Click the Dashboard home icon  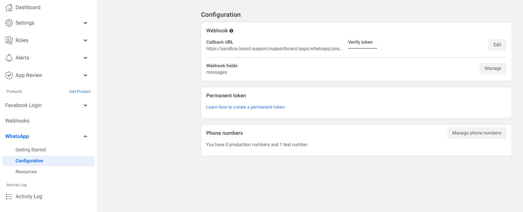pyautogui.click(x=9, y=7)
